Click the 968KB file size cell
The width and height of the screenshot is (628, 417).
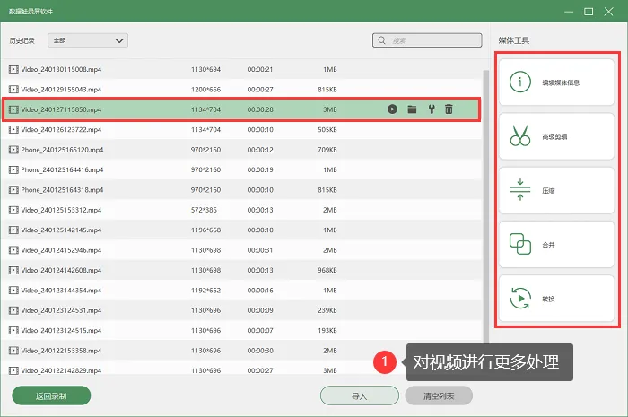tap(327, 270)
